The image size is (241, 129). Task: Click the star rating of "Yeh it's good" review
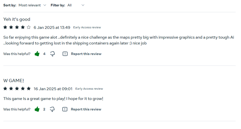point(17,27)
